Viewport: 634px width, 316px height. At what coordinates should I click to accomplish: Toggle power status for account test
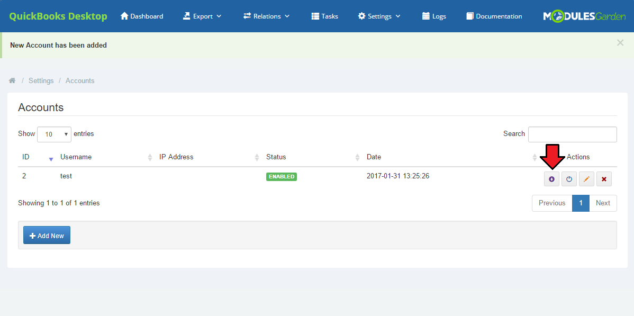569,179
